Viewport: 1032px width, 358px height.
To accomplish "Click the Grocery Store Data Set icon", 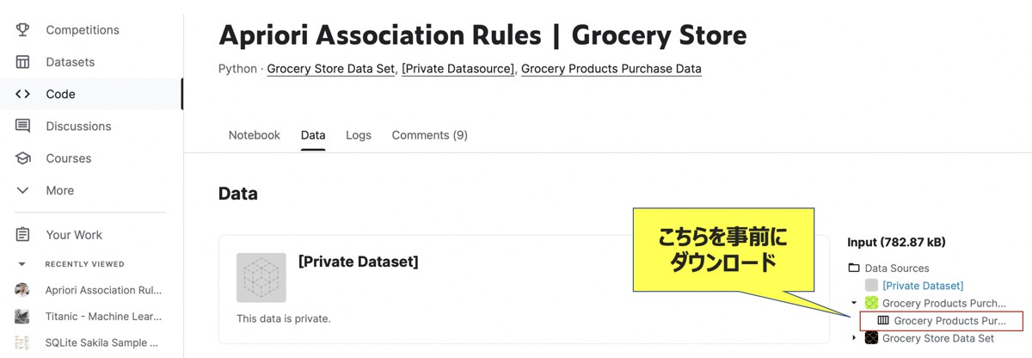I will (x=871, y=338).
